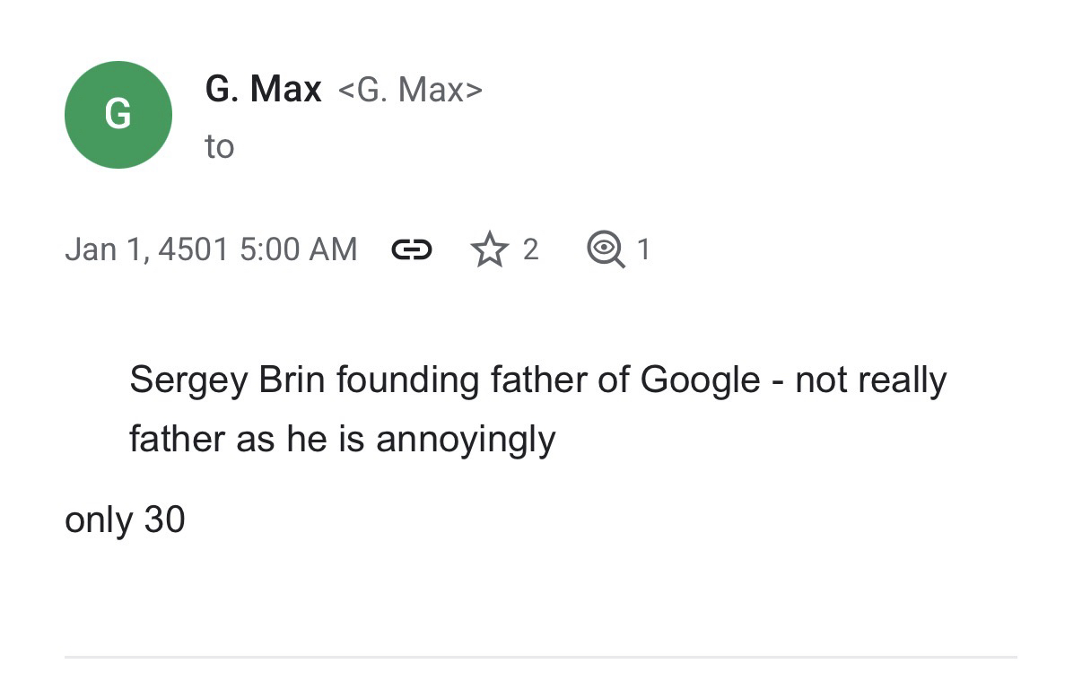Click the green G sender avatar
Viewport: 1082px width, 690px height.
click(x=118, y=115)
